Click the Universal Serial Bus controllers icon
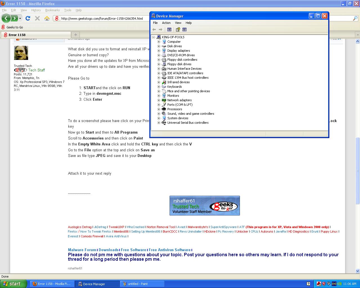The height and width of the screenshot is (288, 360). 164,123
